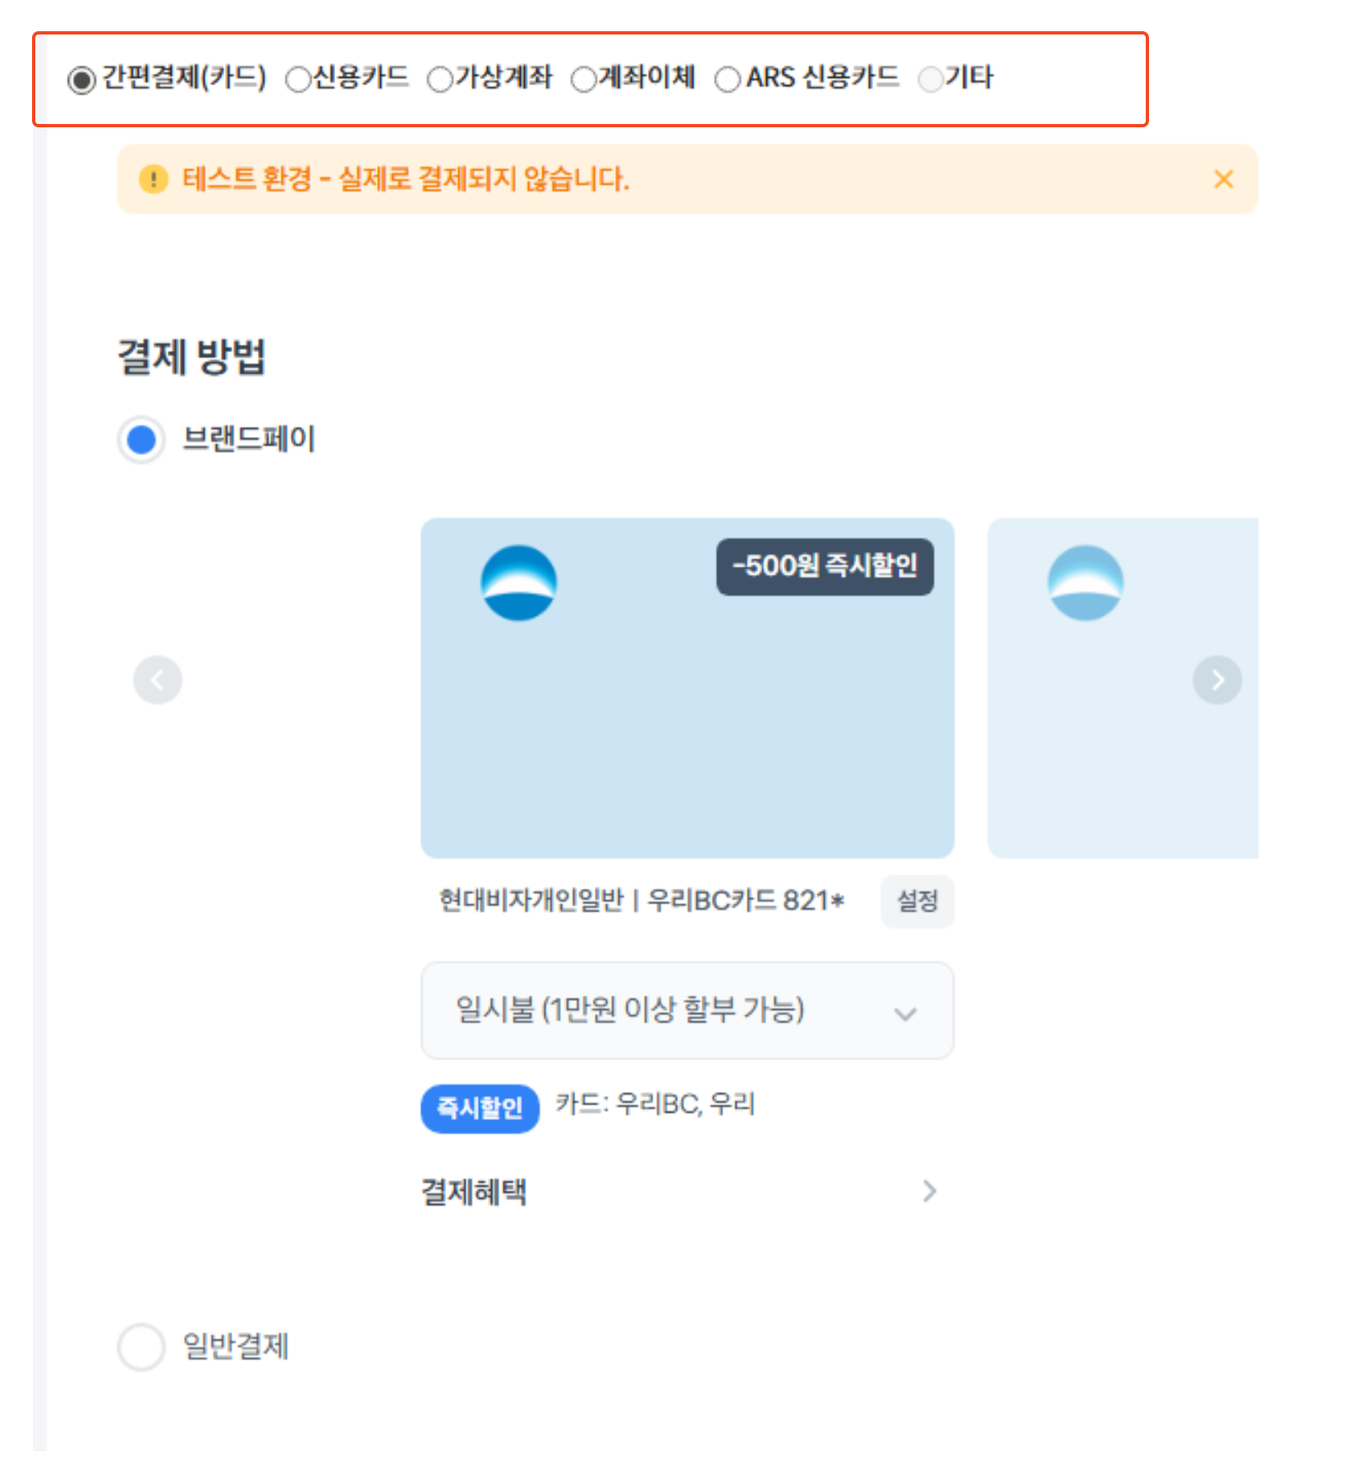Image resolution: width=1347 pixels, height=1484 pixels.
Task: Select the 신용카드 radio option
Action: [297, 80]
